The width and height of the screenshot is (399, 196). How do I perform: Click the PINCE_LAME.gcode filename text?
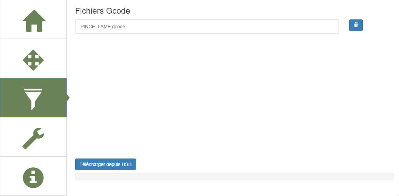pos(103,27)
